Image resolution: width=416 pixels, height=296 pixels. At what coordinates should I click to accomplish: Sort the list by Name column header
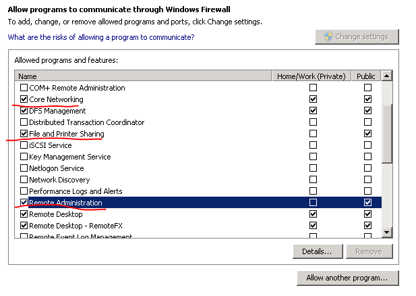tap(143, 76)
